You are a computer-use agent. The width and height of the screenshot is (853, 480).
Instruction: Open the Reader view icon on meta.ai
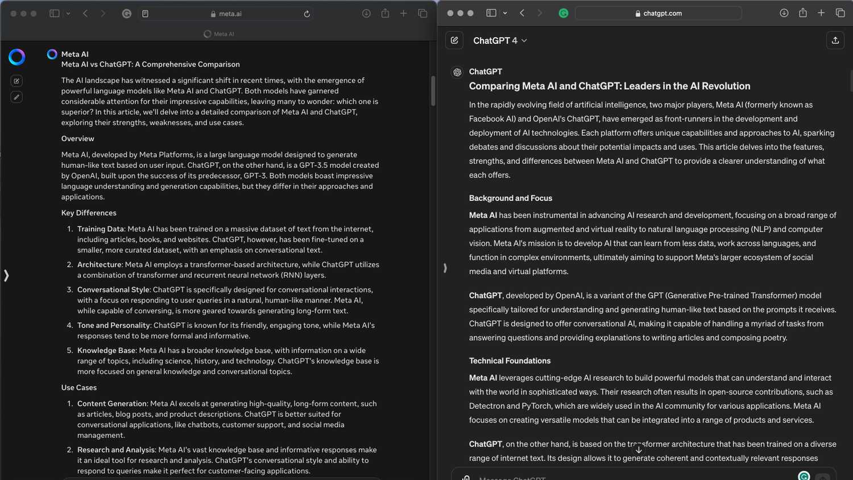click(x=146, y=14)
